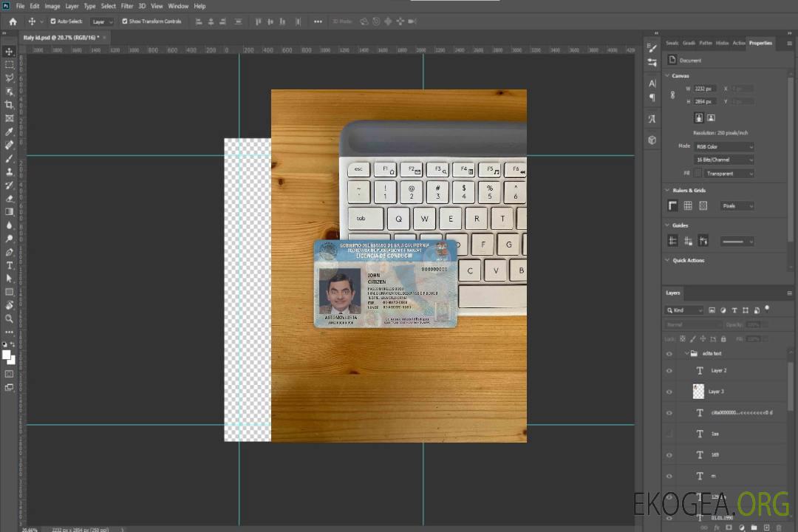The height and width of the screenshot is (532, 798).
Task: Select the Crop tool in the toolbar
Action: click(x=10, y=105)
